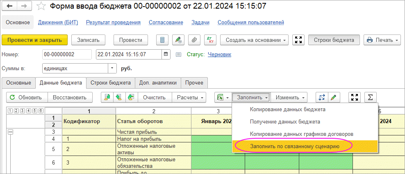Viewport: 405px width, 174px height.
Task: Add the form to favorites with the star
Action: [41, 6]
